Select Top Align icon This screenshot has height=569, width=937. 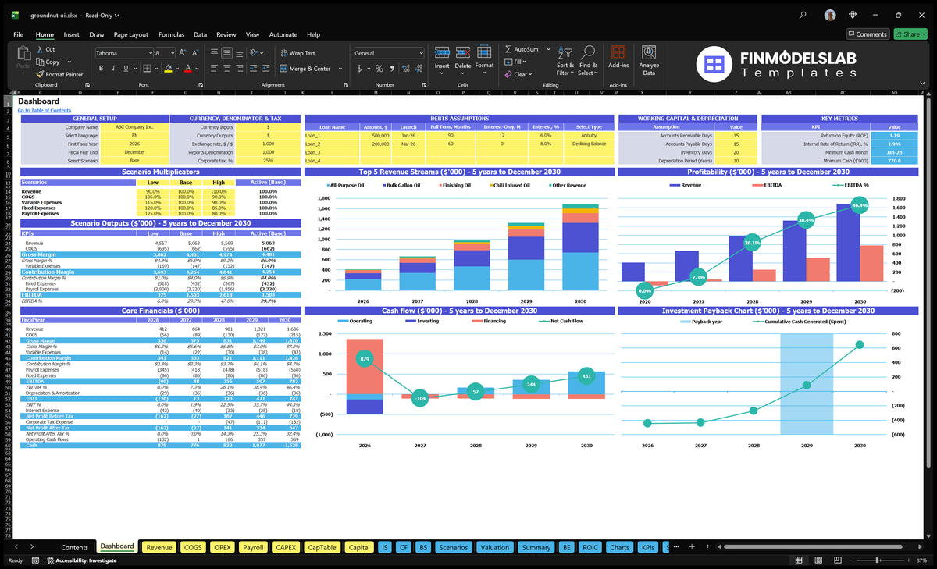pos(212,53)
